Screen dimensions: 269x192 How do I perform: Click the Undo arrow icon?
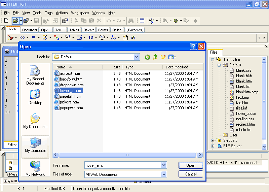click(x=108, y=21)
